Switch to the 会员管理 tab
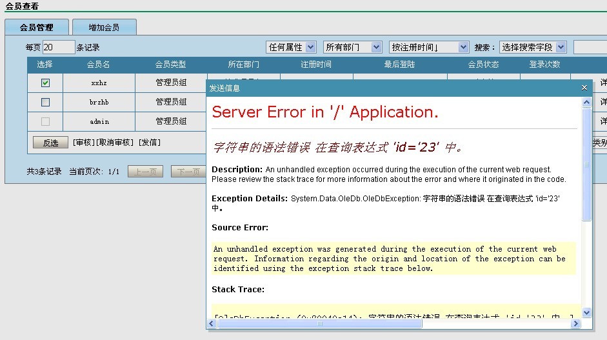This screenshot has height=340, width=607. coord(36,28)
